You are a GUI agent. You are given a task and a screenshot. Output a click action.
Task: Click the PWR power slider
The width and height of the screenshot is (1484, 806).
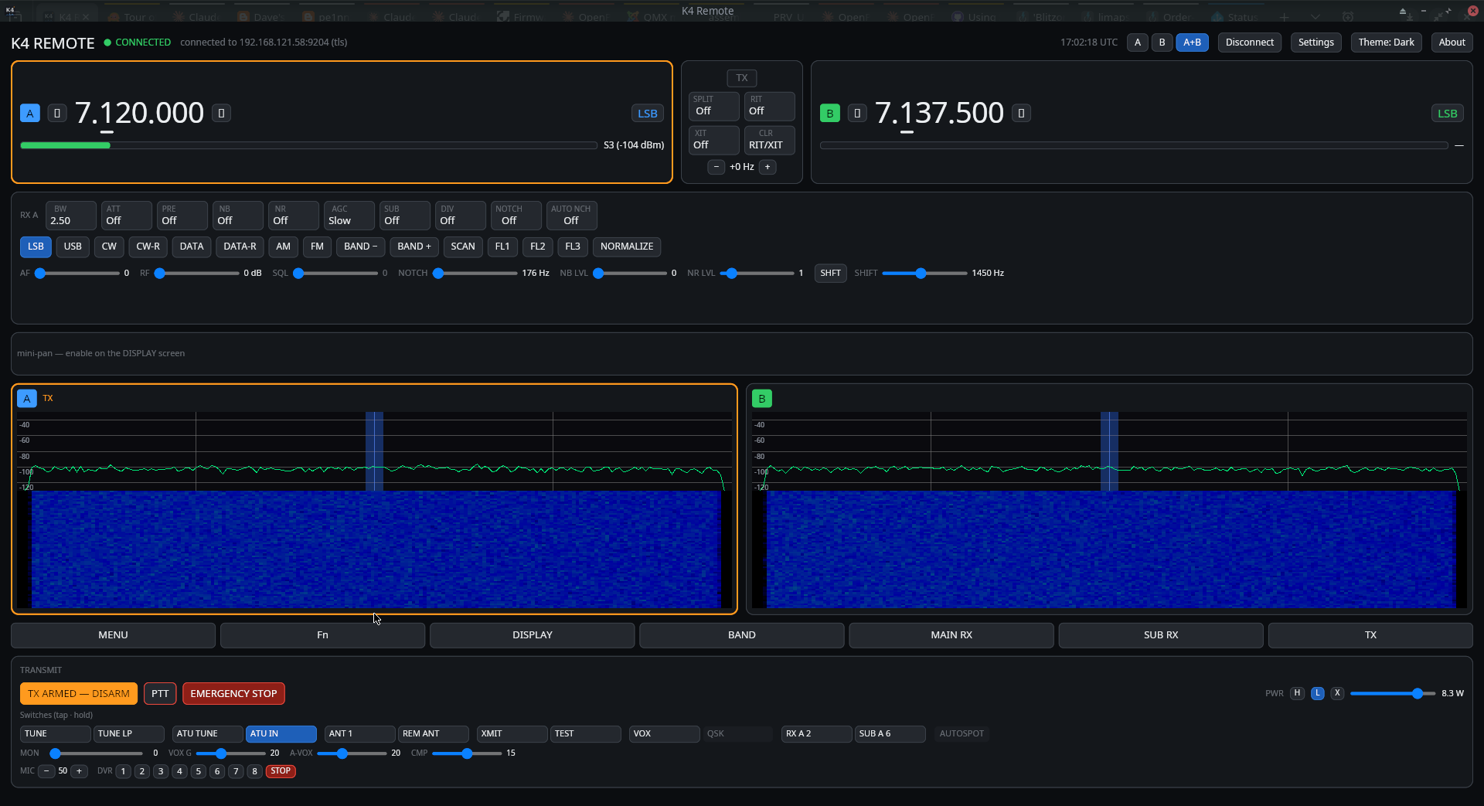[x=1393, y=694]
